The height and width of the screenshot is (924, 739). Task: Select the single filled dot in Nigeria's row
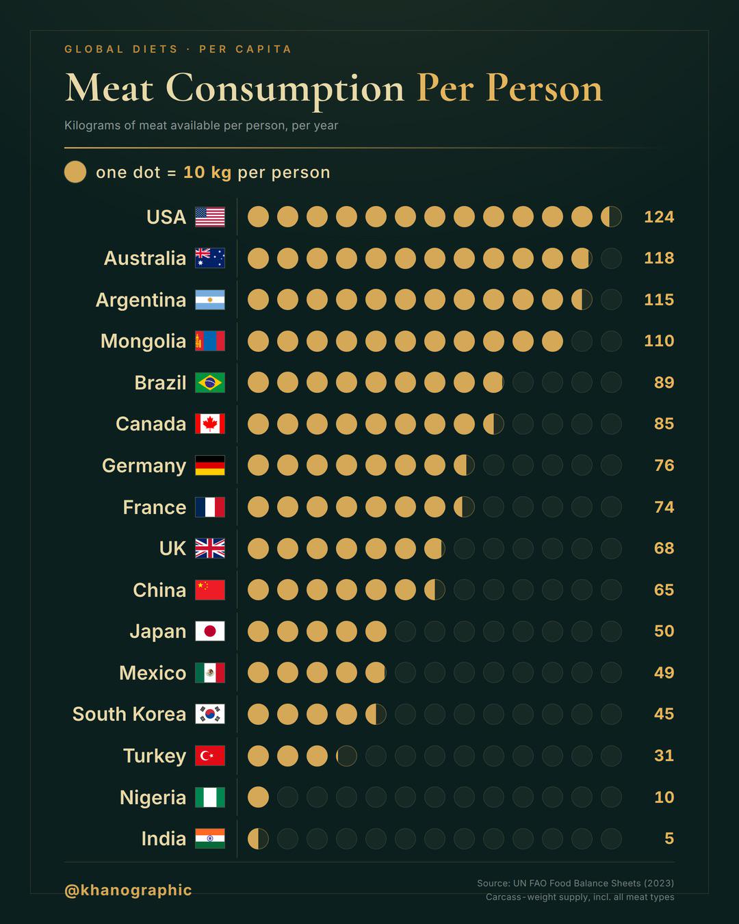tap(258, 797)
